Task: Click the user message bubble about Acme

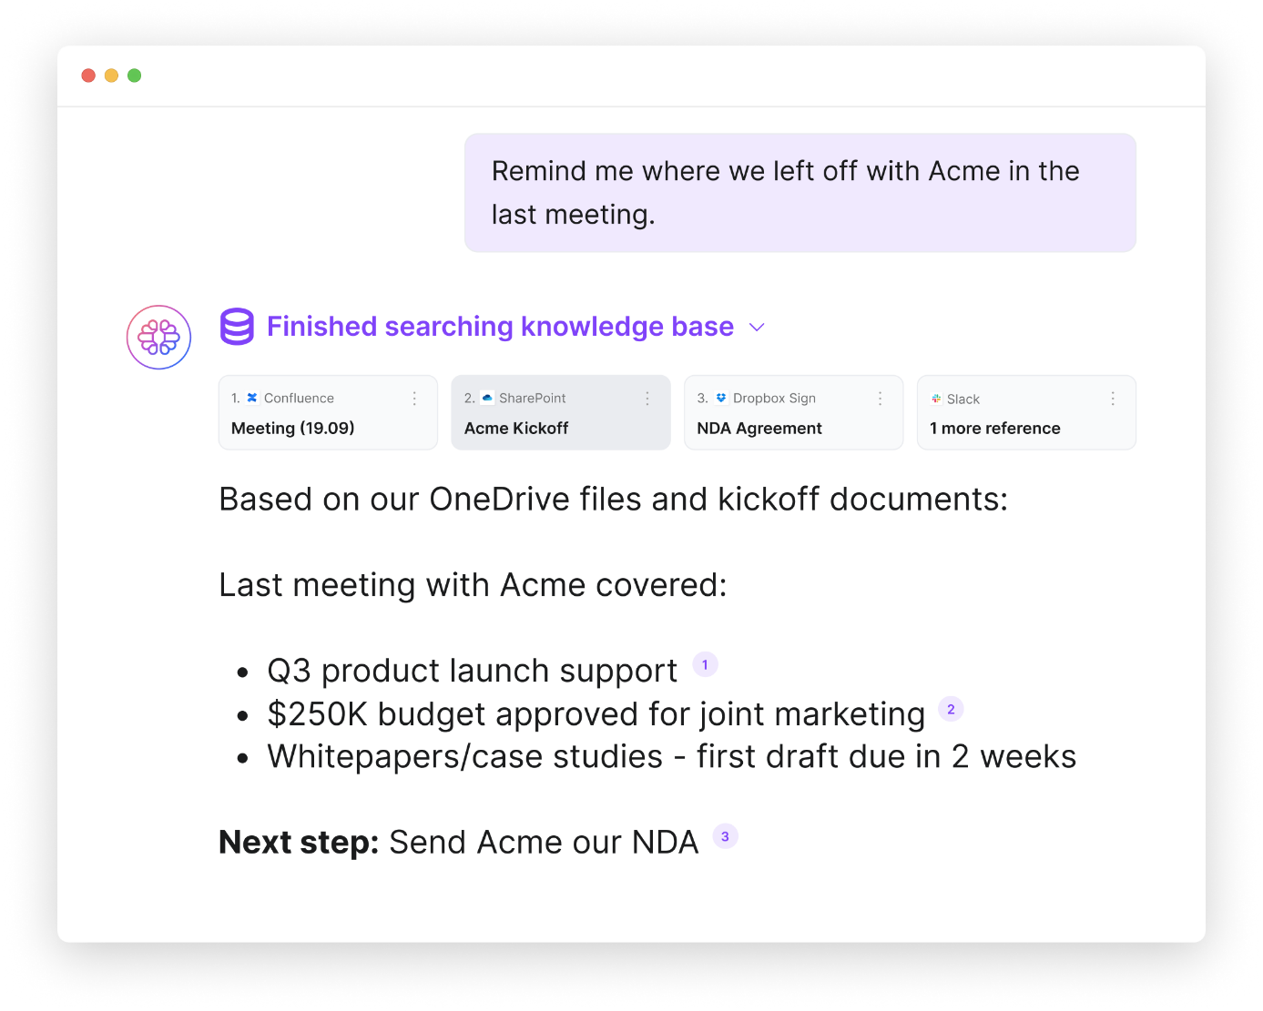Action: pyautogui.click(x=800, y=192)
